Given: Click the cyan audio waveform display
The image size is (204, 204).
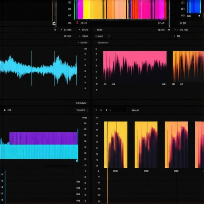Looking at the screenshot, I should [x=39, y=69].
